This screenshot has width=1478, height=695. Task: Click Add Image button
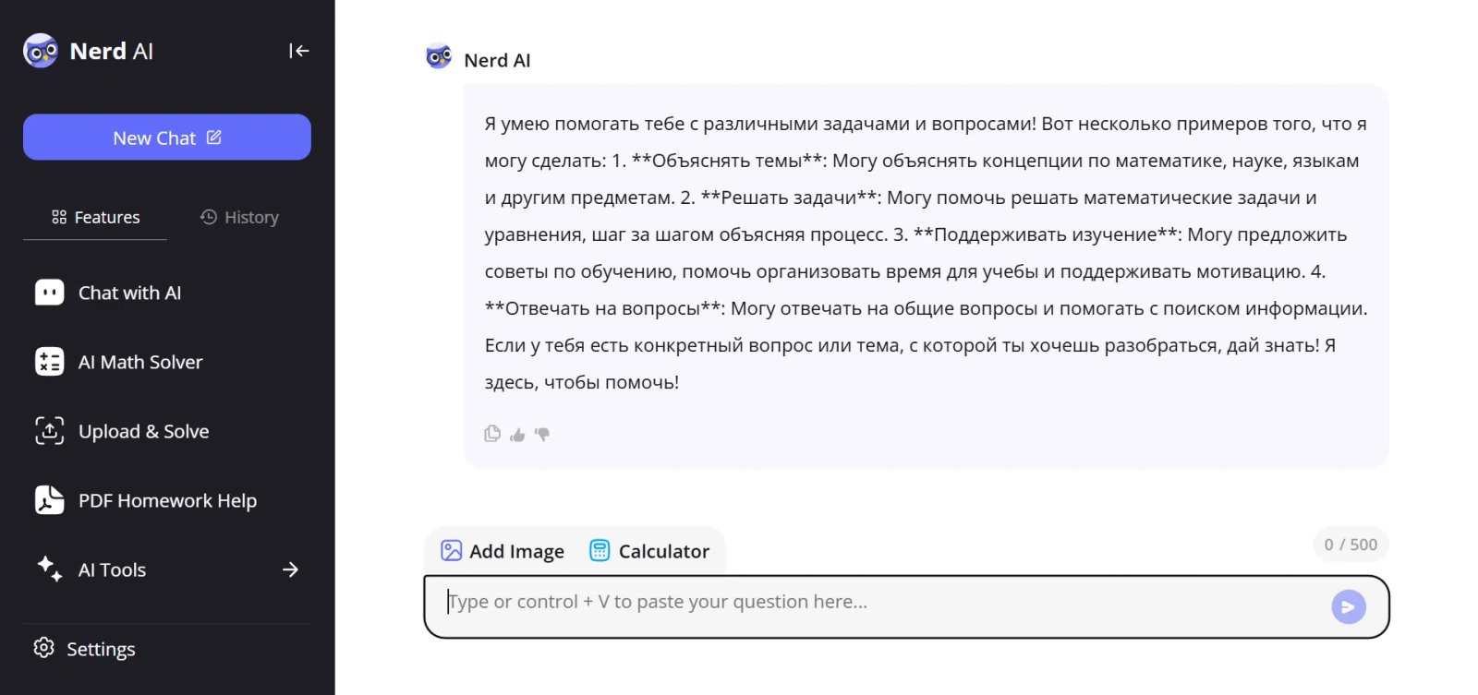click(x=503, y=551)
